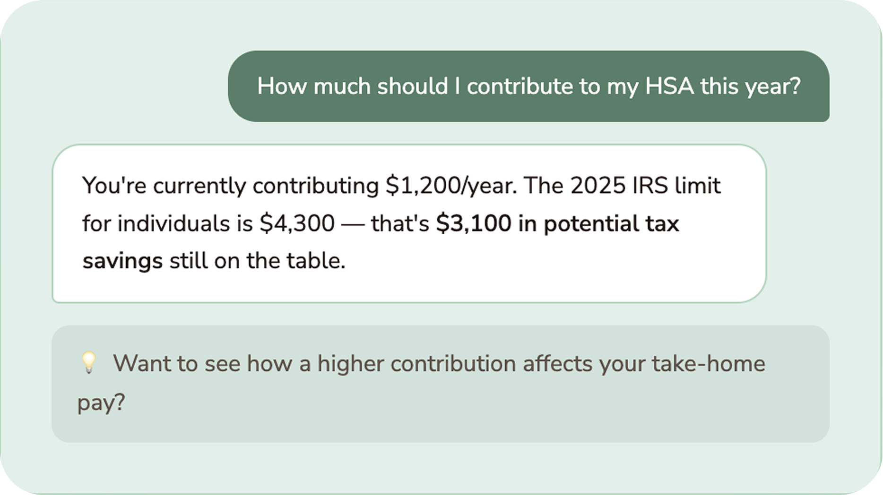Click the lightbulb icon in the suggestion
Screen dimensions: 883x495
coord(88,363)
